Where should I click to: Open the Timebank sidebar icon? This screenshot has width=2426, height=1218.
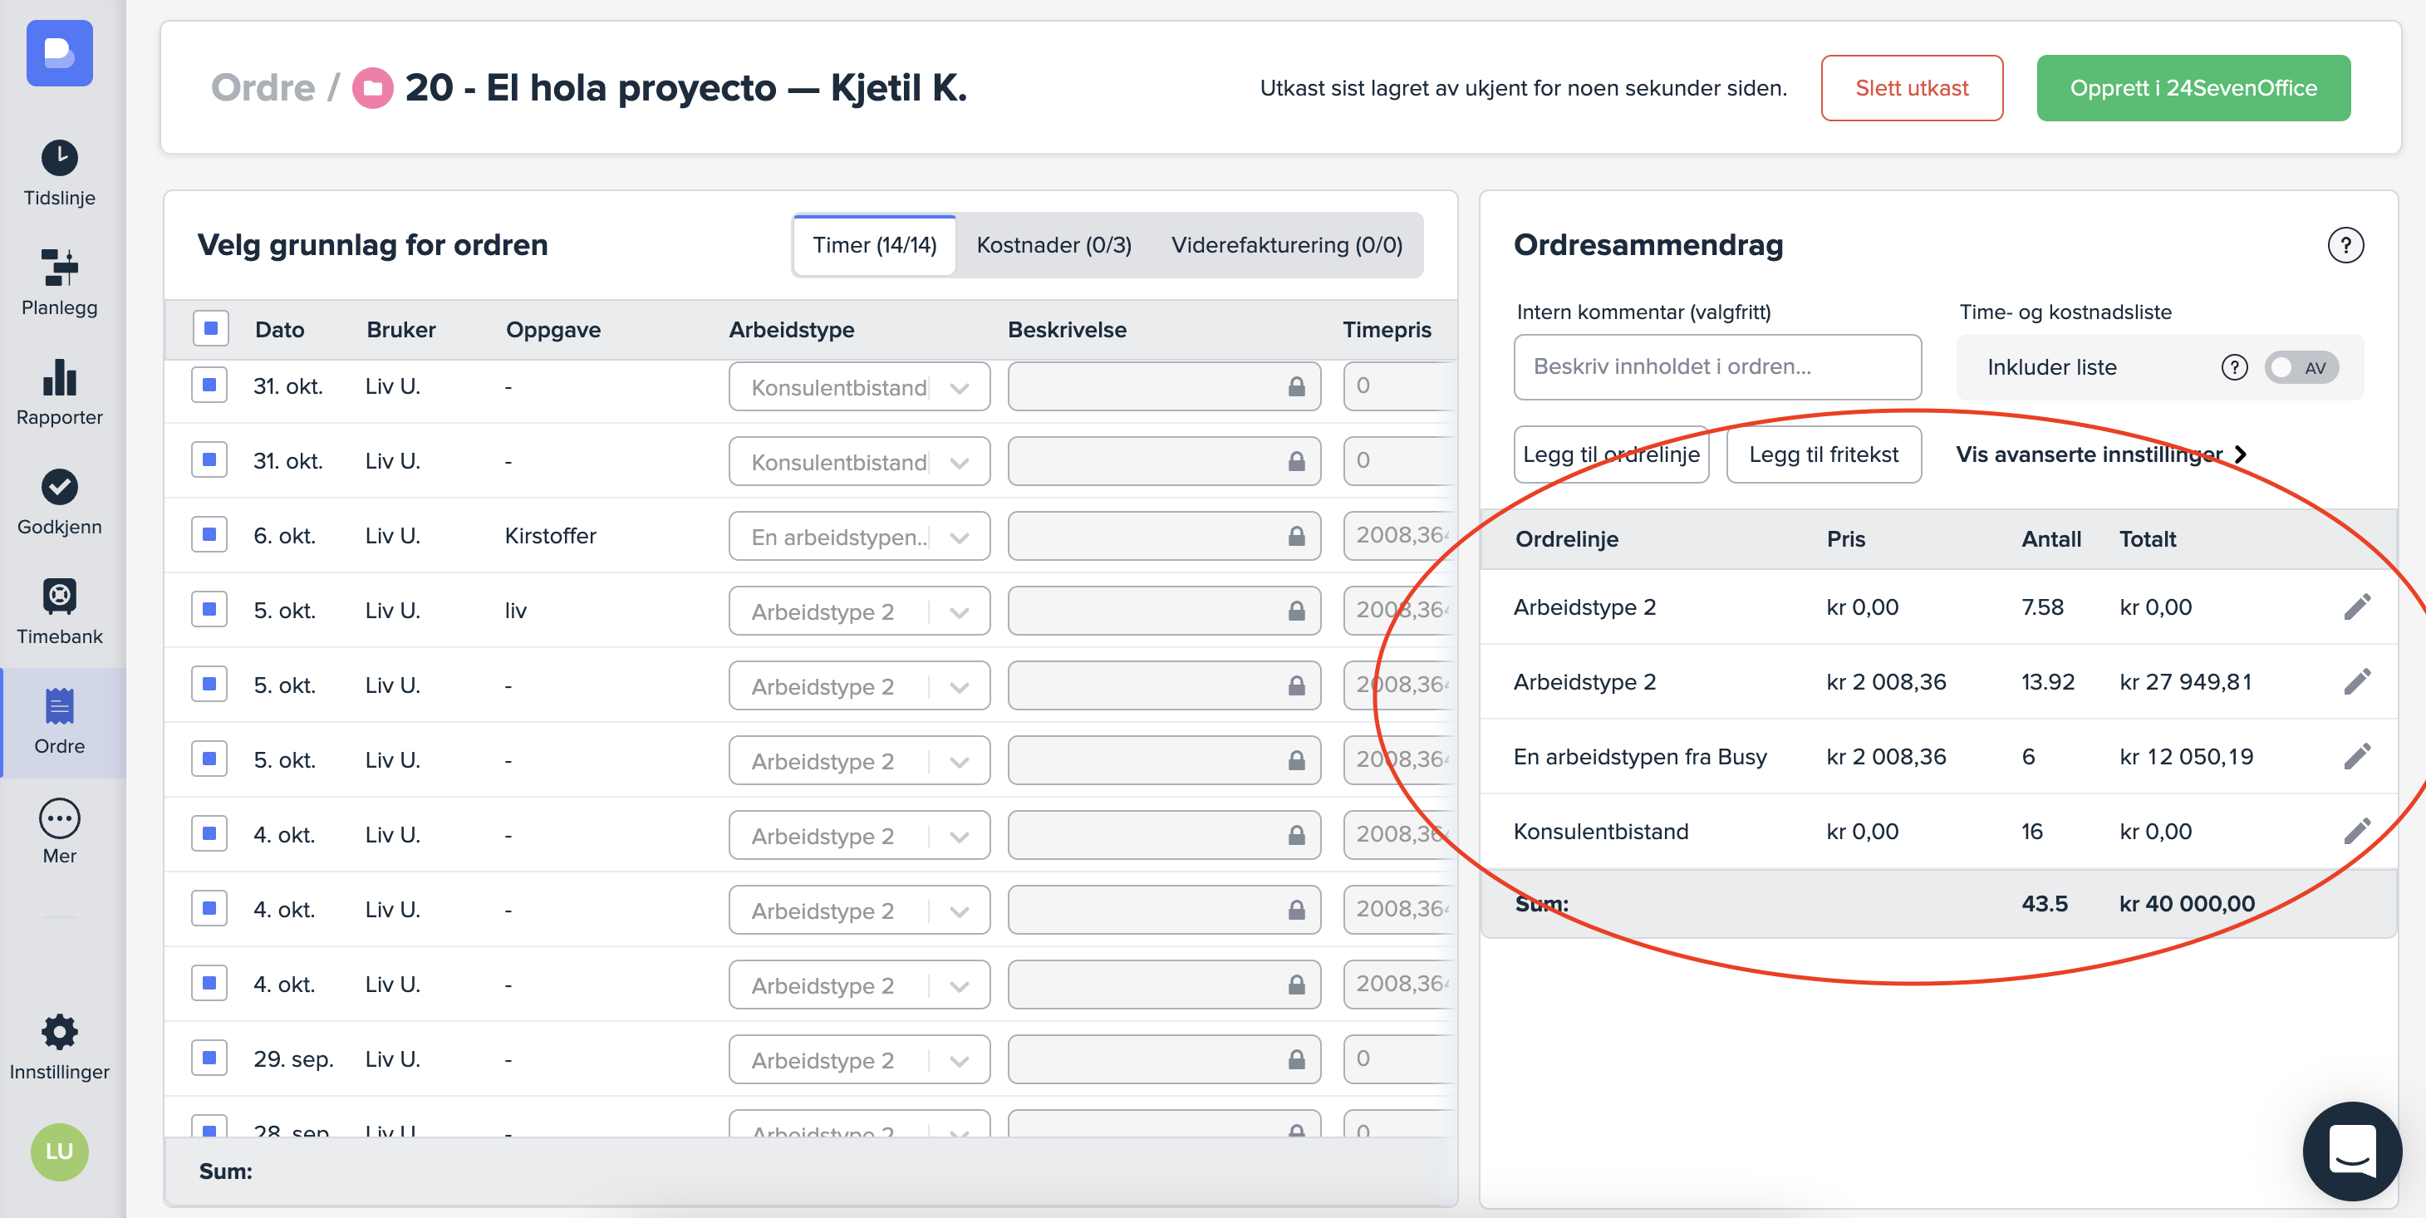(59, 597)
